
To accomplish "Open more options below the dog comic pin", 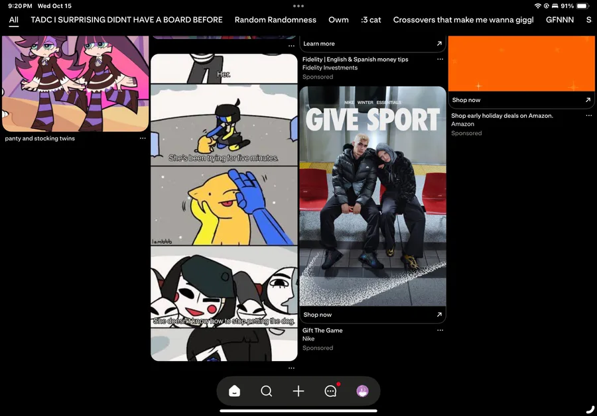I will coord(291,368).
